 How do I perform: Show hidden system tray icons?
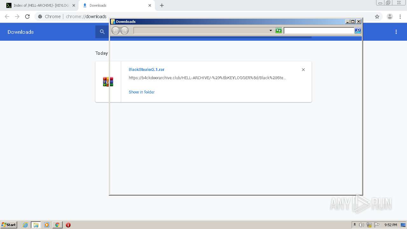pyautogui.click(x=355, y=225)
